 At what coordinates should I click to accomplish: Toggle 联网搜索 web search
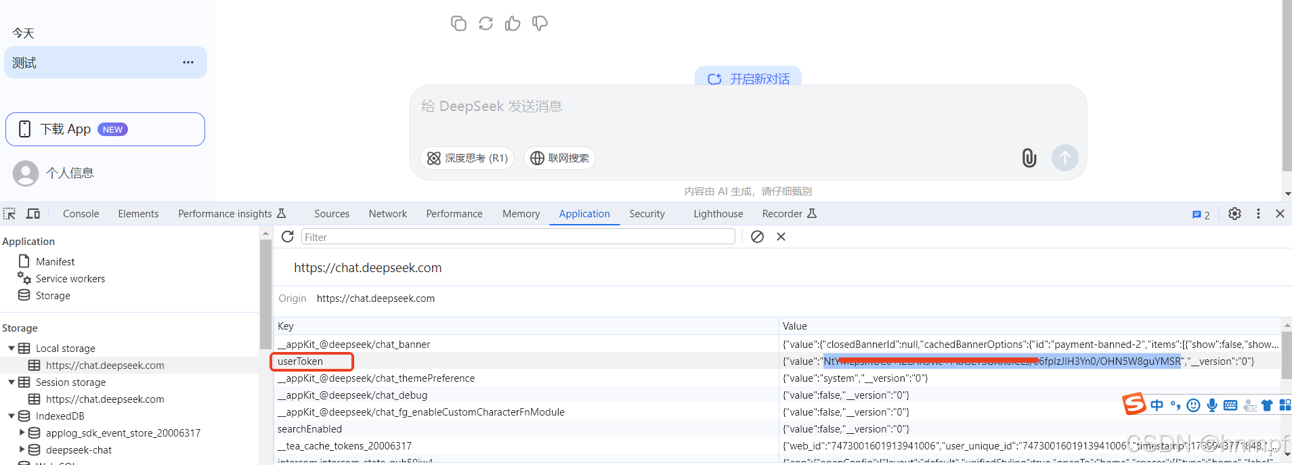[x=560, y=158]
